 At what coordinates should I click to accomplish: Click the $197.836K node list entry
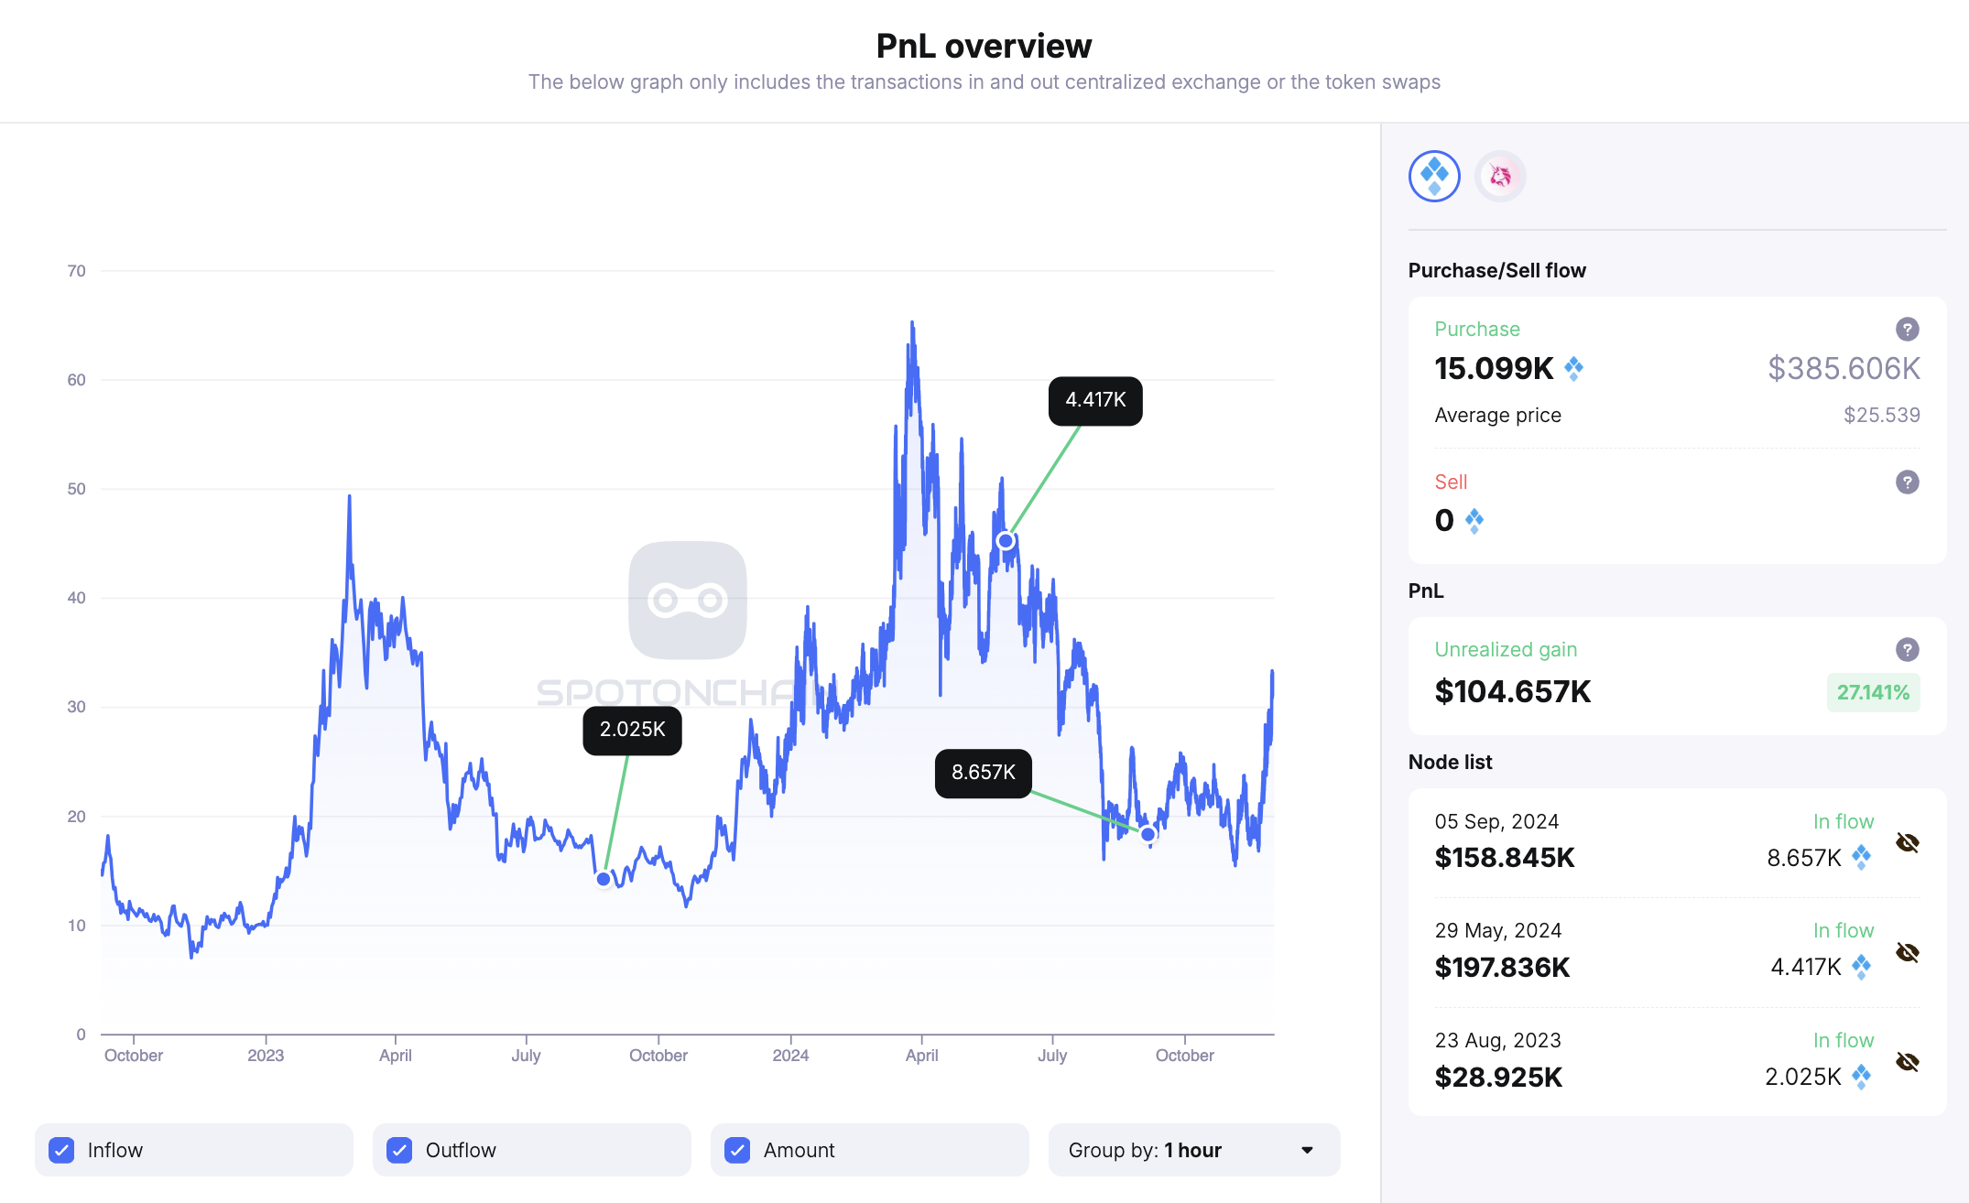pos(1501,968)
